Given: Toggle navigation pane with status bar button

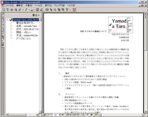Looking at the screenshot, I should [x=44, y=115].
